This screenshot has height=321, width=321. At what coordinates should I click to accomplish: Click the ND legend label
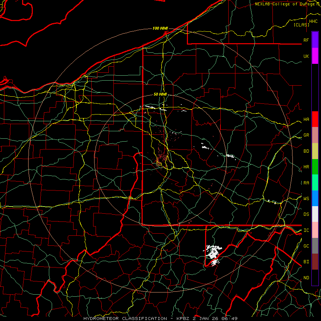tap(306, 278)
